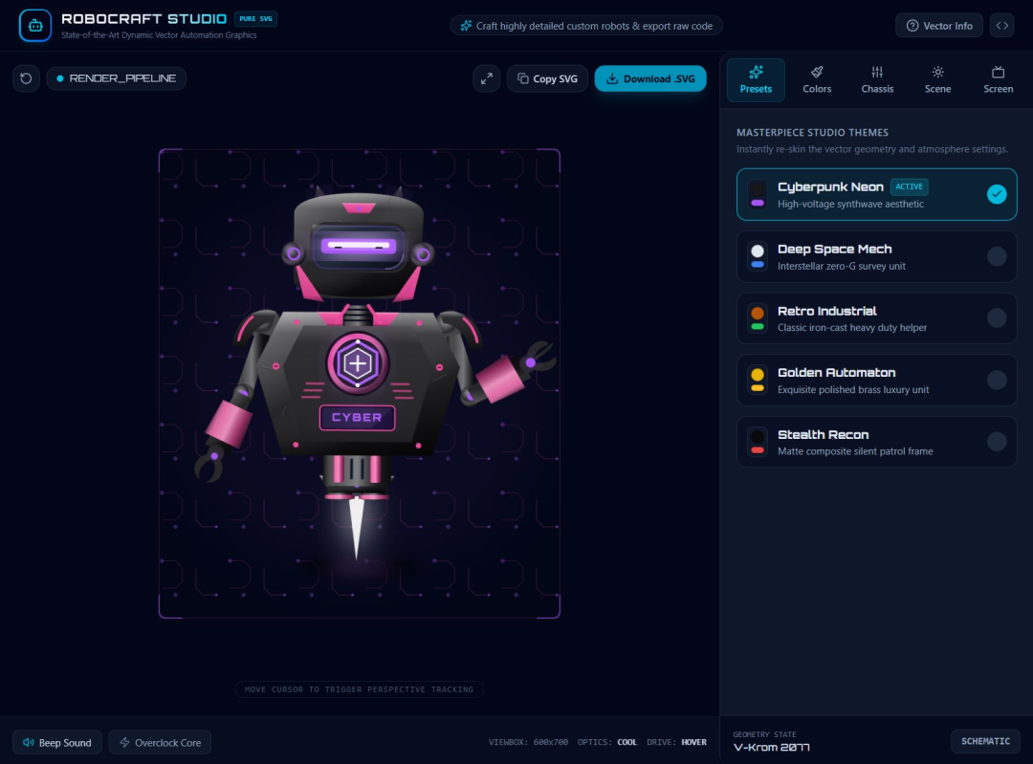Select the Deep Space Mech radio circle
The width and height of the screenshot is (1033, 764).
(x=996, y=256)
